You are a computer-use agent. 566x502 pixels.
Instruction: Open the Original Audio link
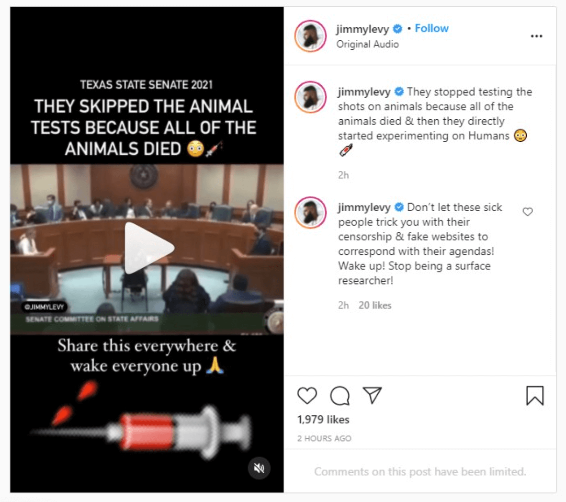click(367, 44)
